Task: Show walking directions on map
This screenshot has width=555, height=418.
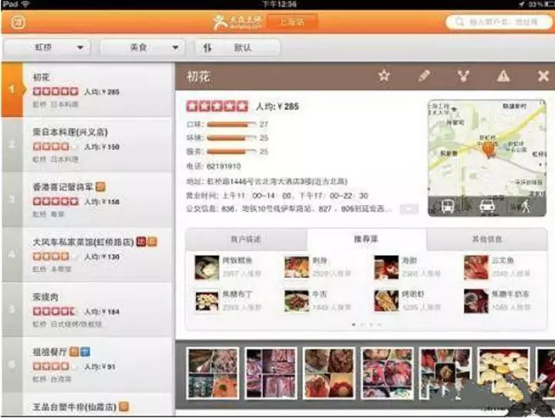Action: pyautogui.click(x=527, y=206)
